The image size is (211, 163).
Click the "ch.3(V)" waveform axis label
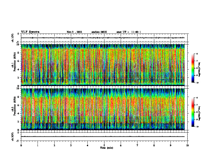[x=13, y=137]
